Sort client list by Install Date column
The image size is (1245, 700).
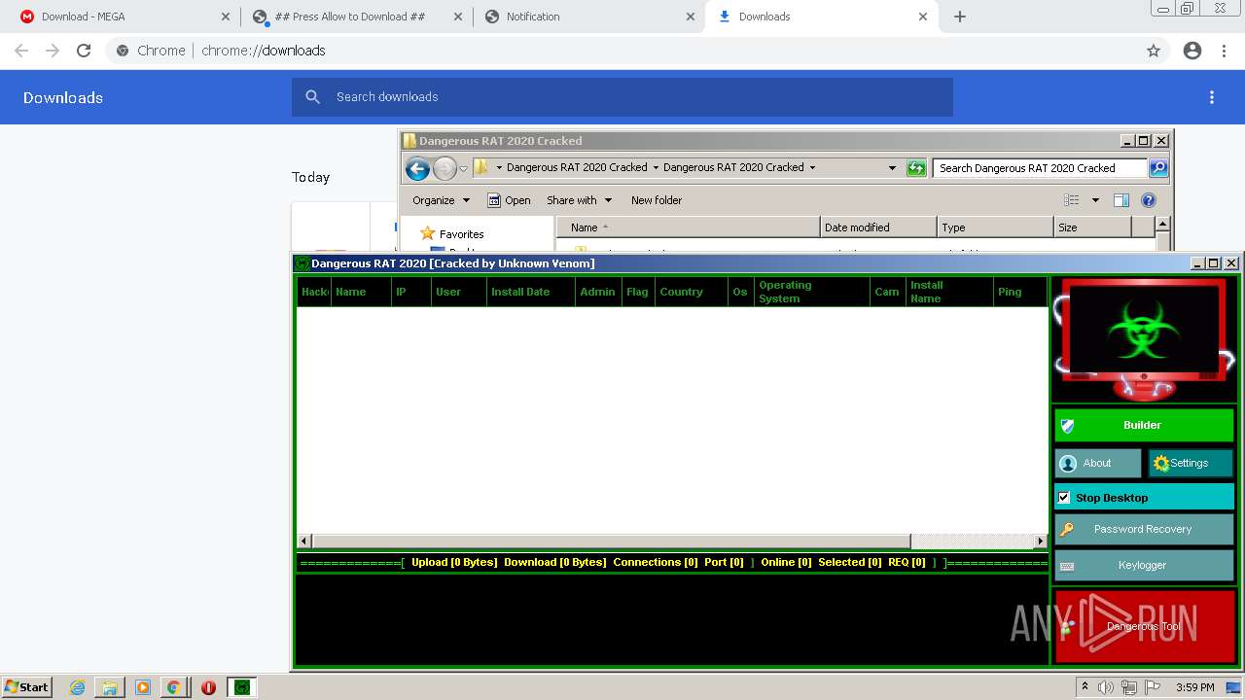530,292
